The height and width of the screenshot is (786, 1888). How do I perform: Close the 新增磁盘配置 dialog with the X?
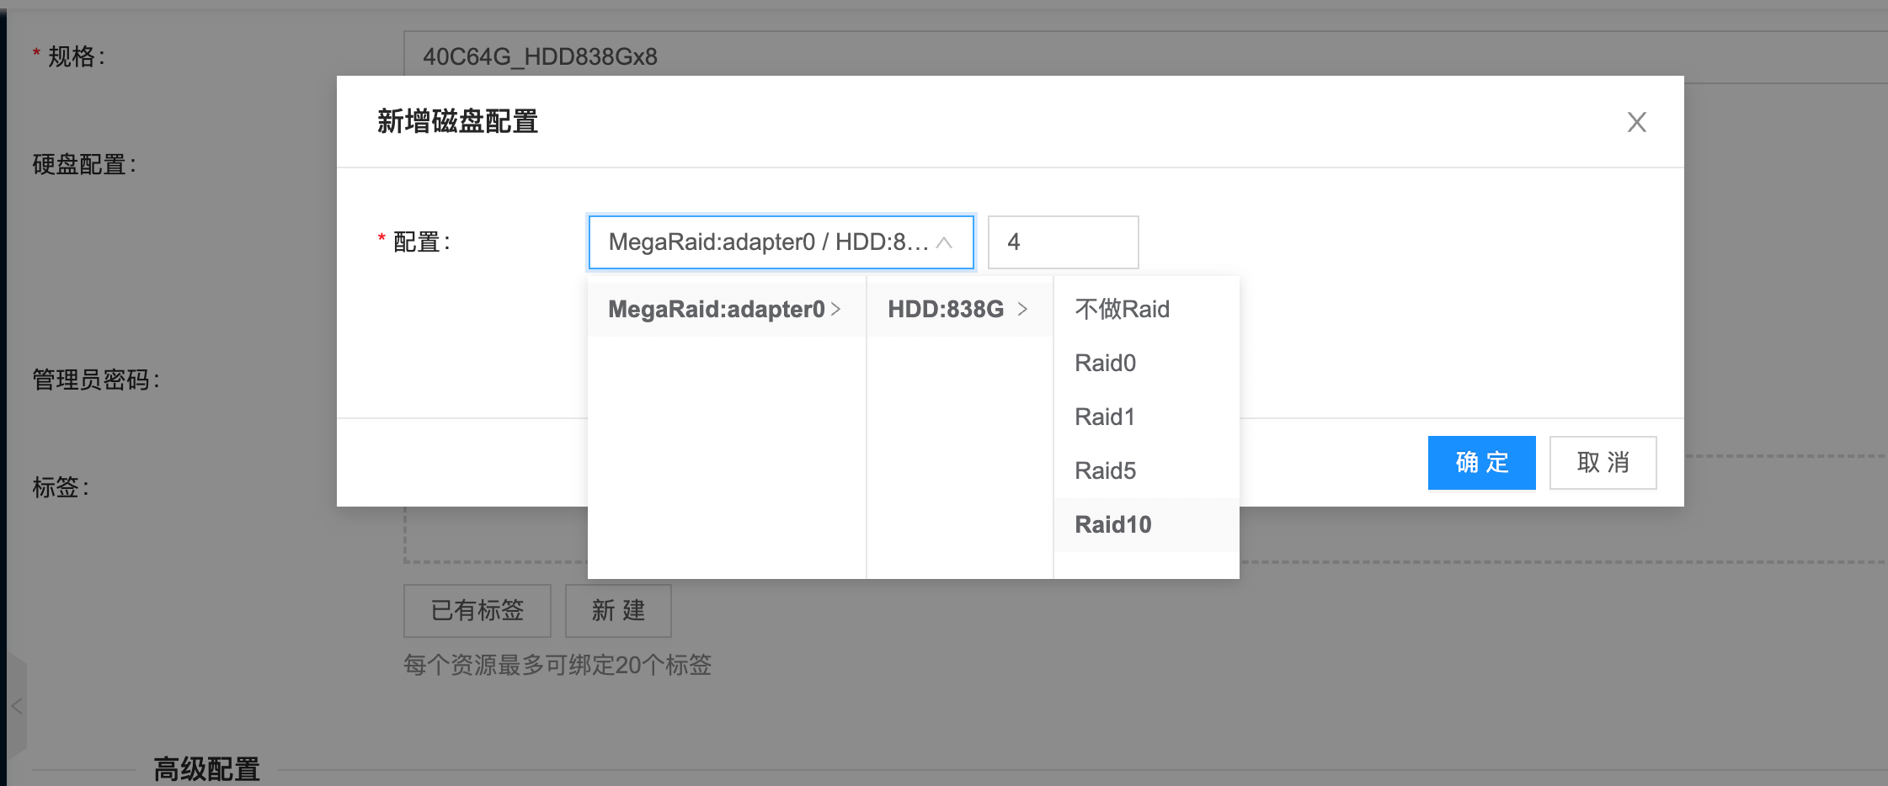tap(1636, 122)
